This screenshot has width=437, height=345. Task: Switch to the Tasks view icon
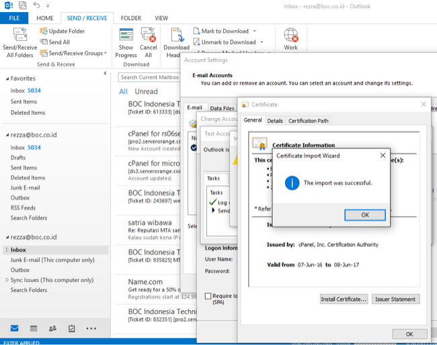pos(72,329)
